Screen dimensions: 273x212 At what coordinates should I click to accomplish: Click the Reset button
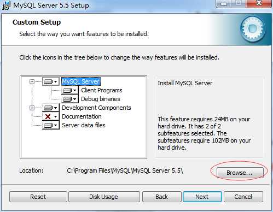[x=38, y=197]
